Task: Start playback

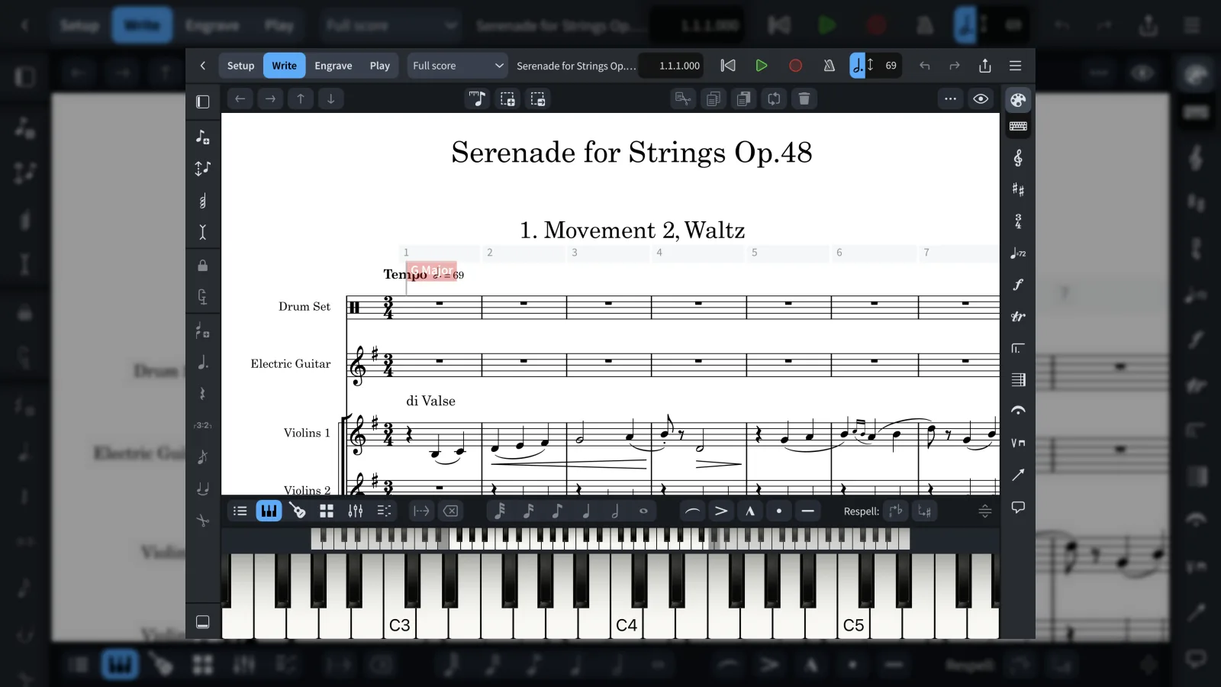Action: pyautogui.click(x=761, y=66)
